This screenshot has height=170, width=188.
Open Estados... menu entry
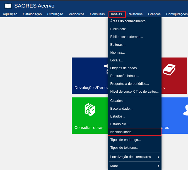pos(134,116)
